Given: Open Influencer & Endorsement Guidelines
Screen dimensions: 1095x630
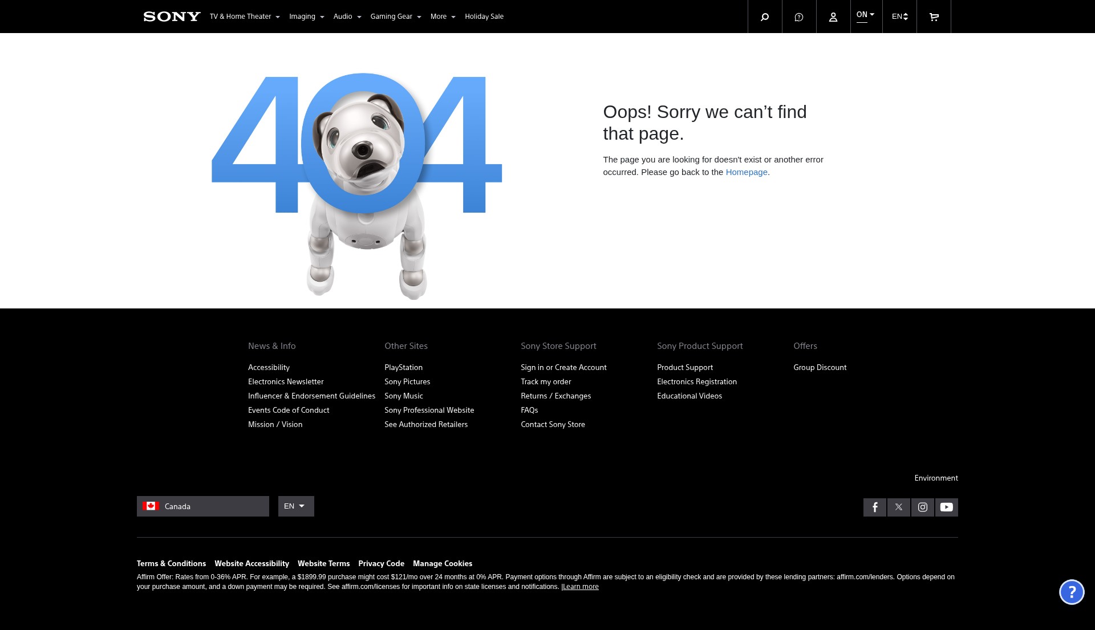Looking at the screenshot, I should (311, 396).
